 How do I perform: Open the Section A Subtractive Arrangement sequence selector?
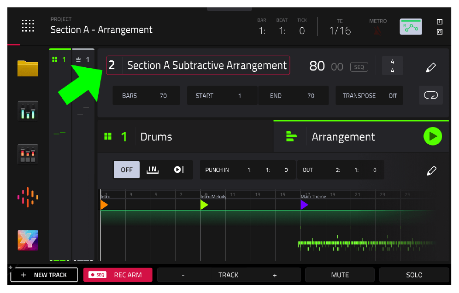[198, 65]
